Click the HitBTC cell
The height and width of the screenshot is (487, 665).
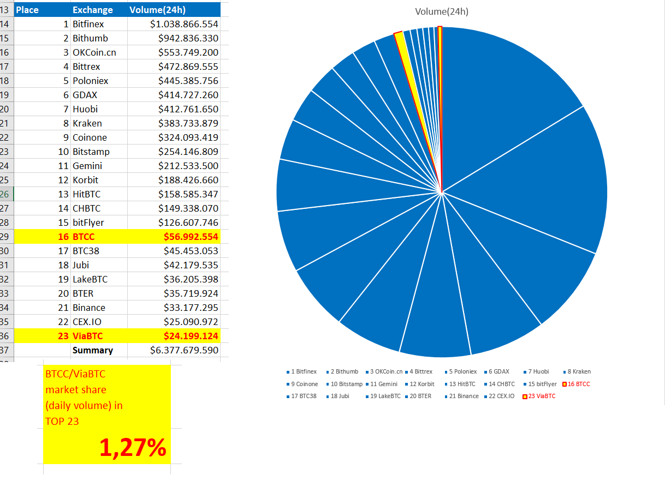tap(99, 194)
